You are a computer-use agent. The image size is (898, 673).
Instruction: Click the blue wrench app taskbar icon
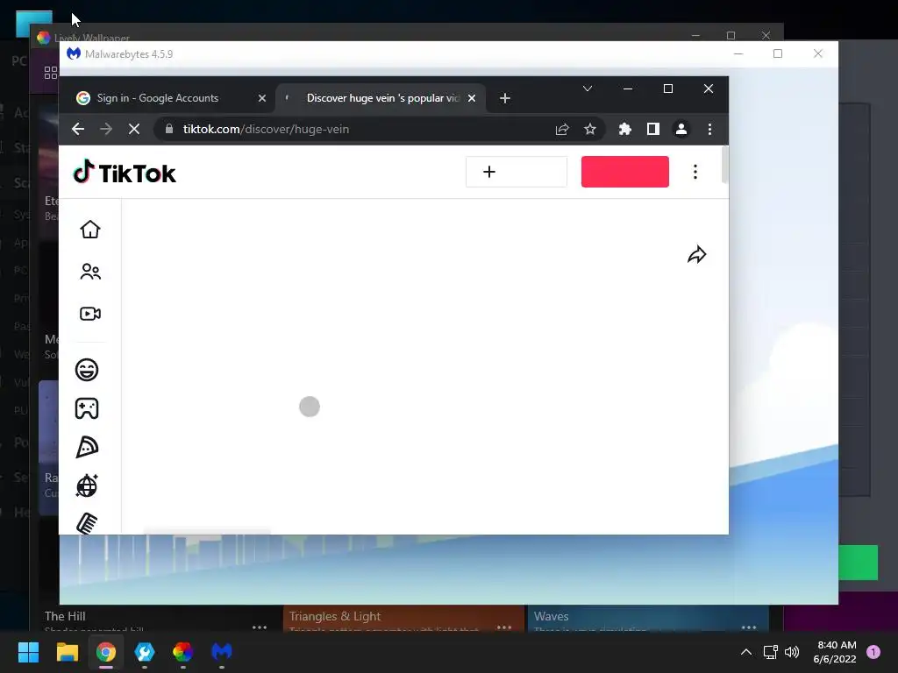145,652
